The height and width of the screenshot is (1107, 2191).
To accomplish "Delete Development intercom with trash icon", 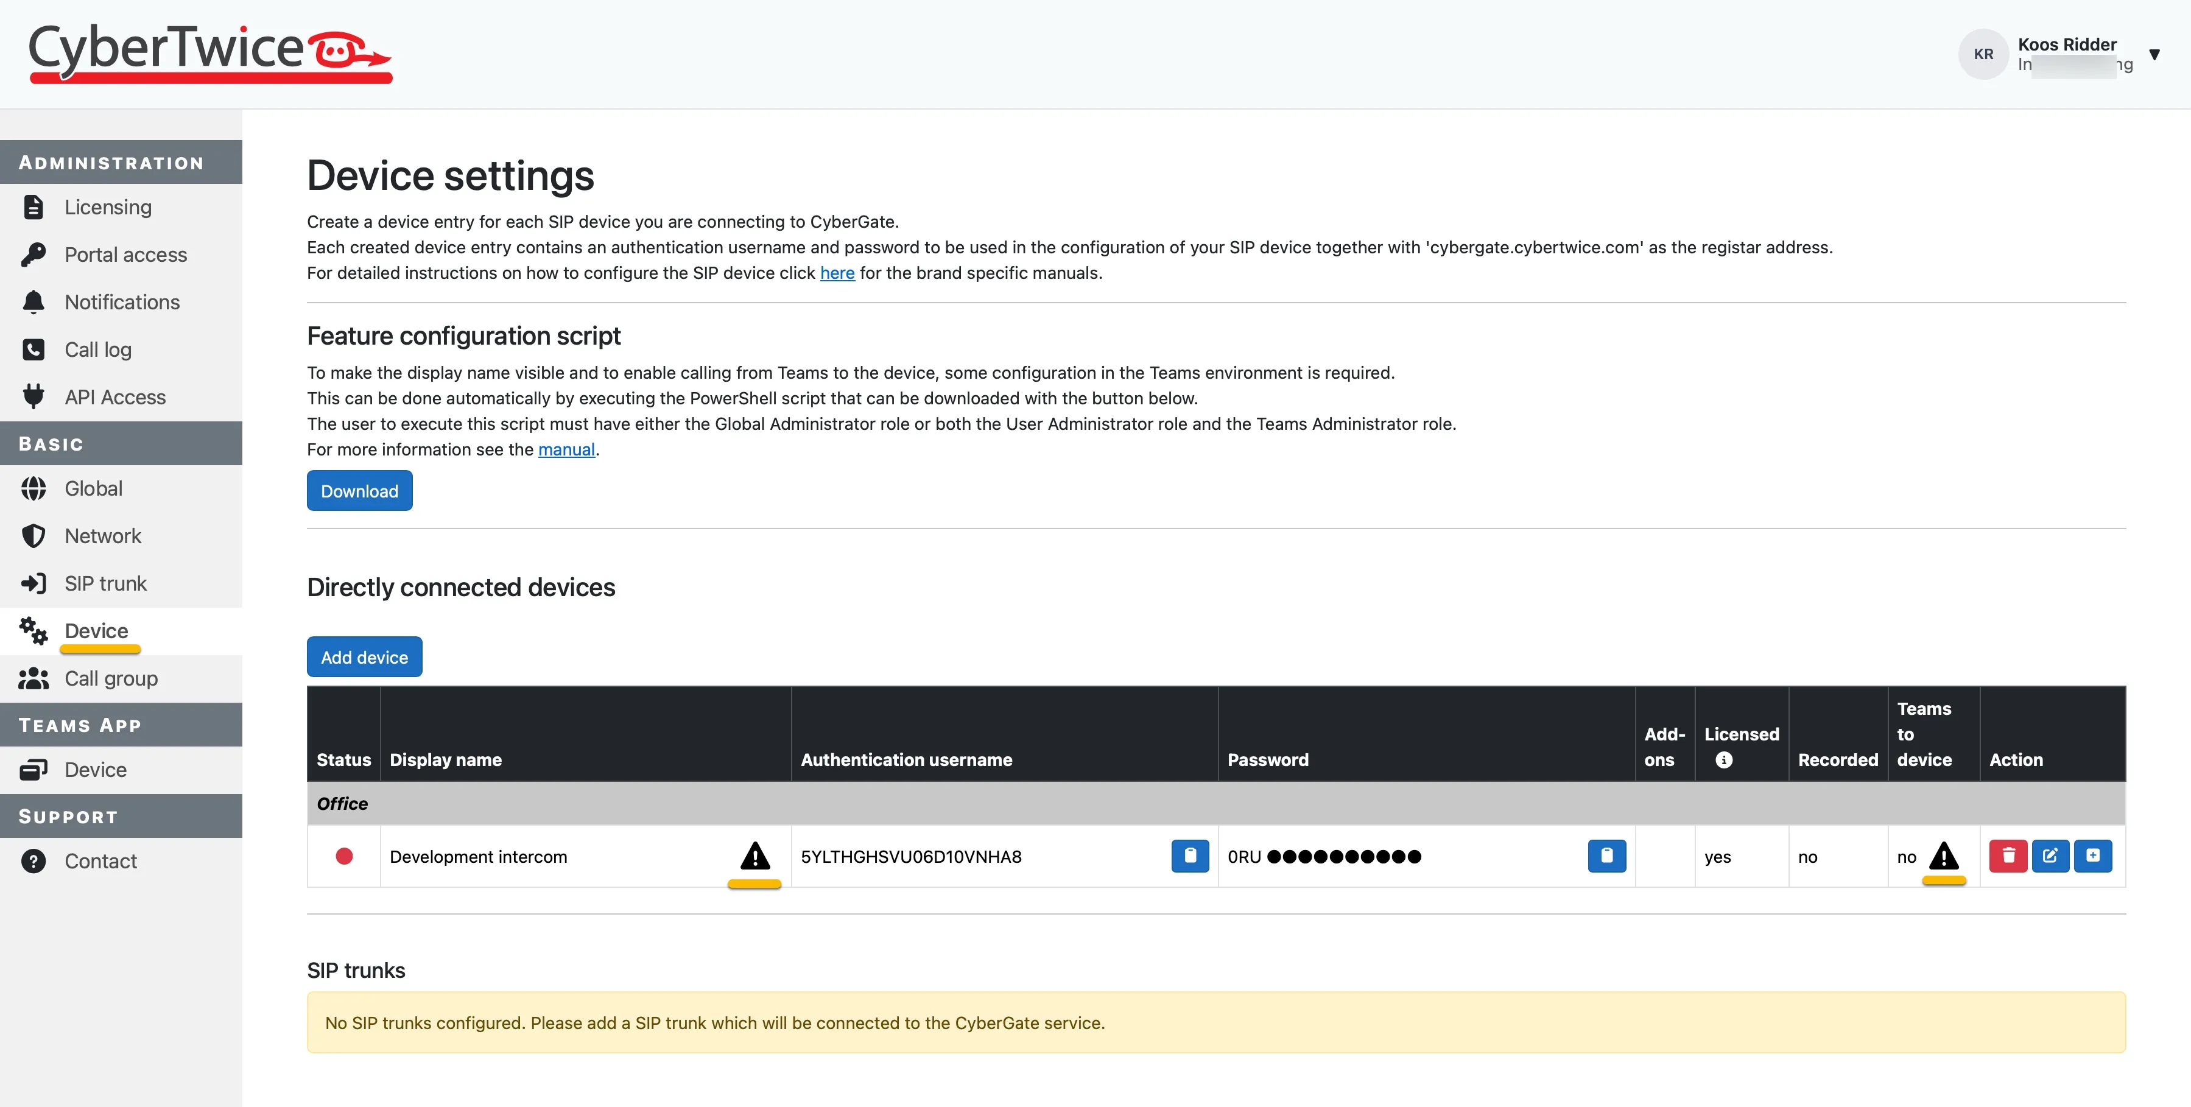I will tap(2008, 856).
